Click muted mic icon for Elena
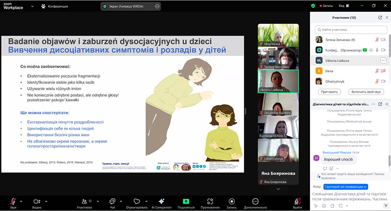The height and width of the screenshot is (211, 391). [x=377, y=71]
